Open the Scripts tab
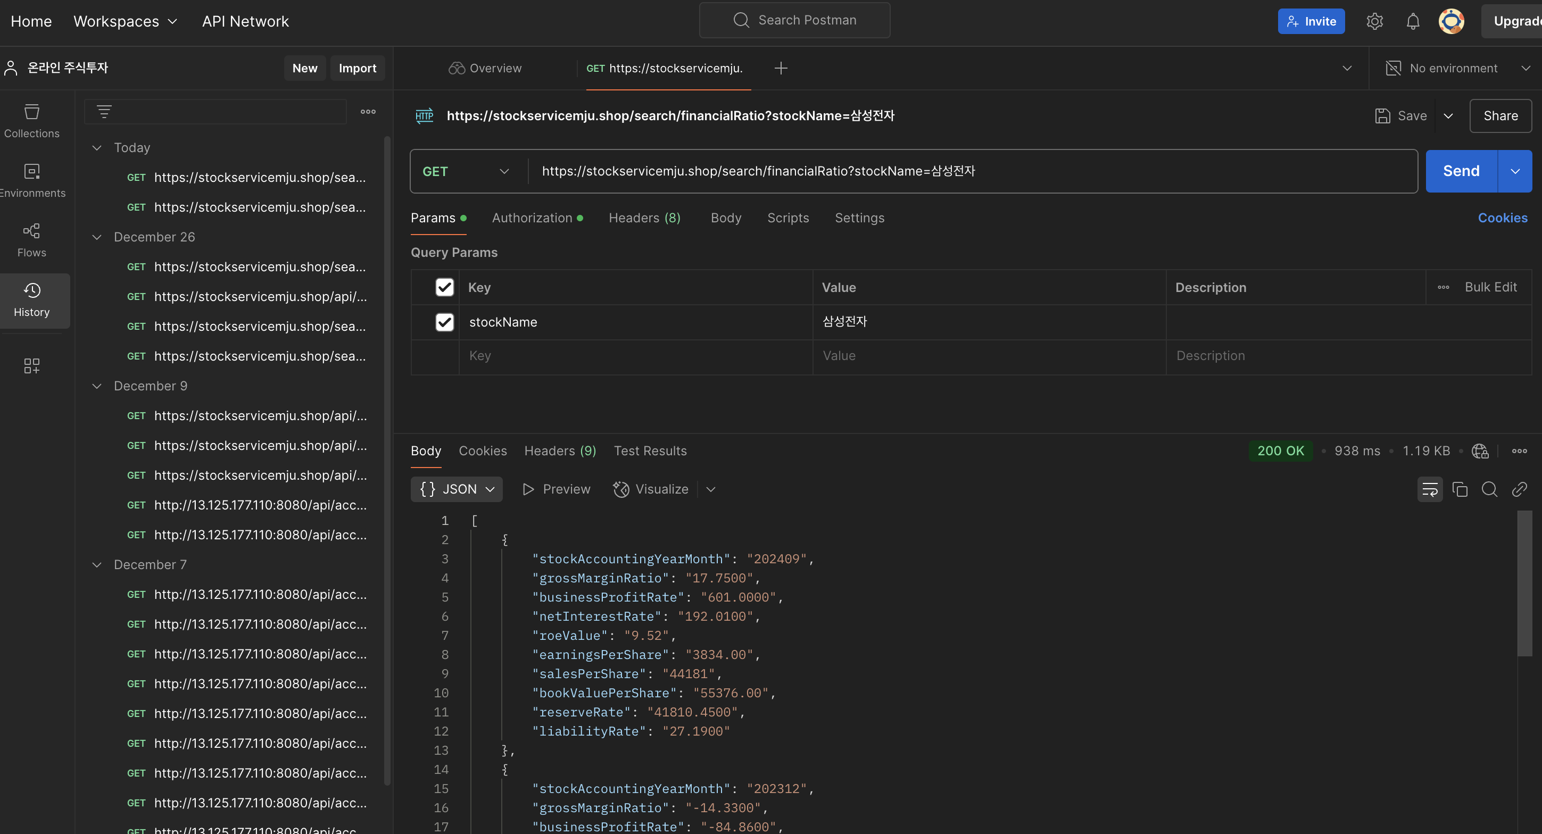The height and width of the screenshot is (834, 1542). [787, 219]
